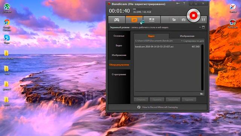Minimize Bandicam to tray button
The height and width of the screenshot is (136, 241).
point(191,3)
